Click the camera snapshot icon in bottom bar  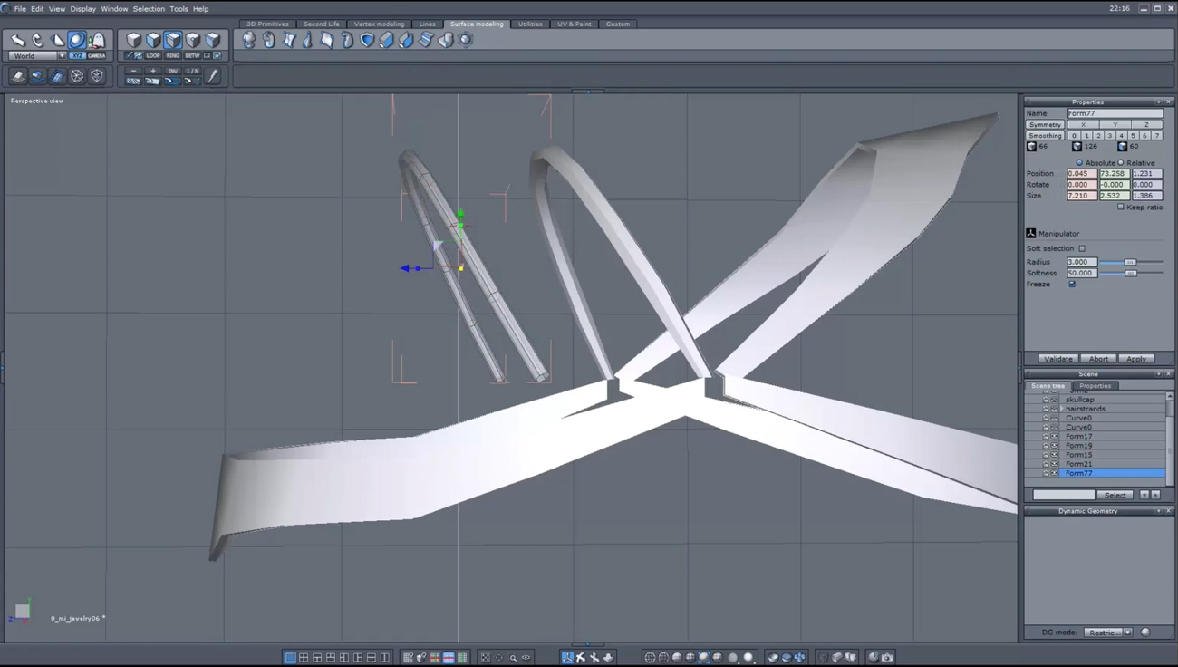pyautogui.click(x=887, y=657)
